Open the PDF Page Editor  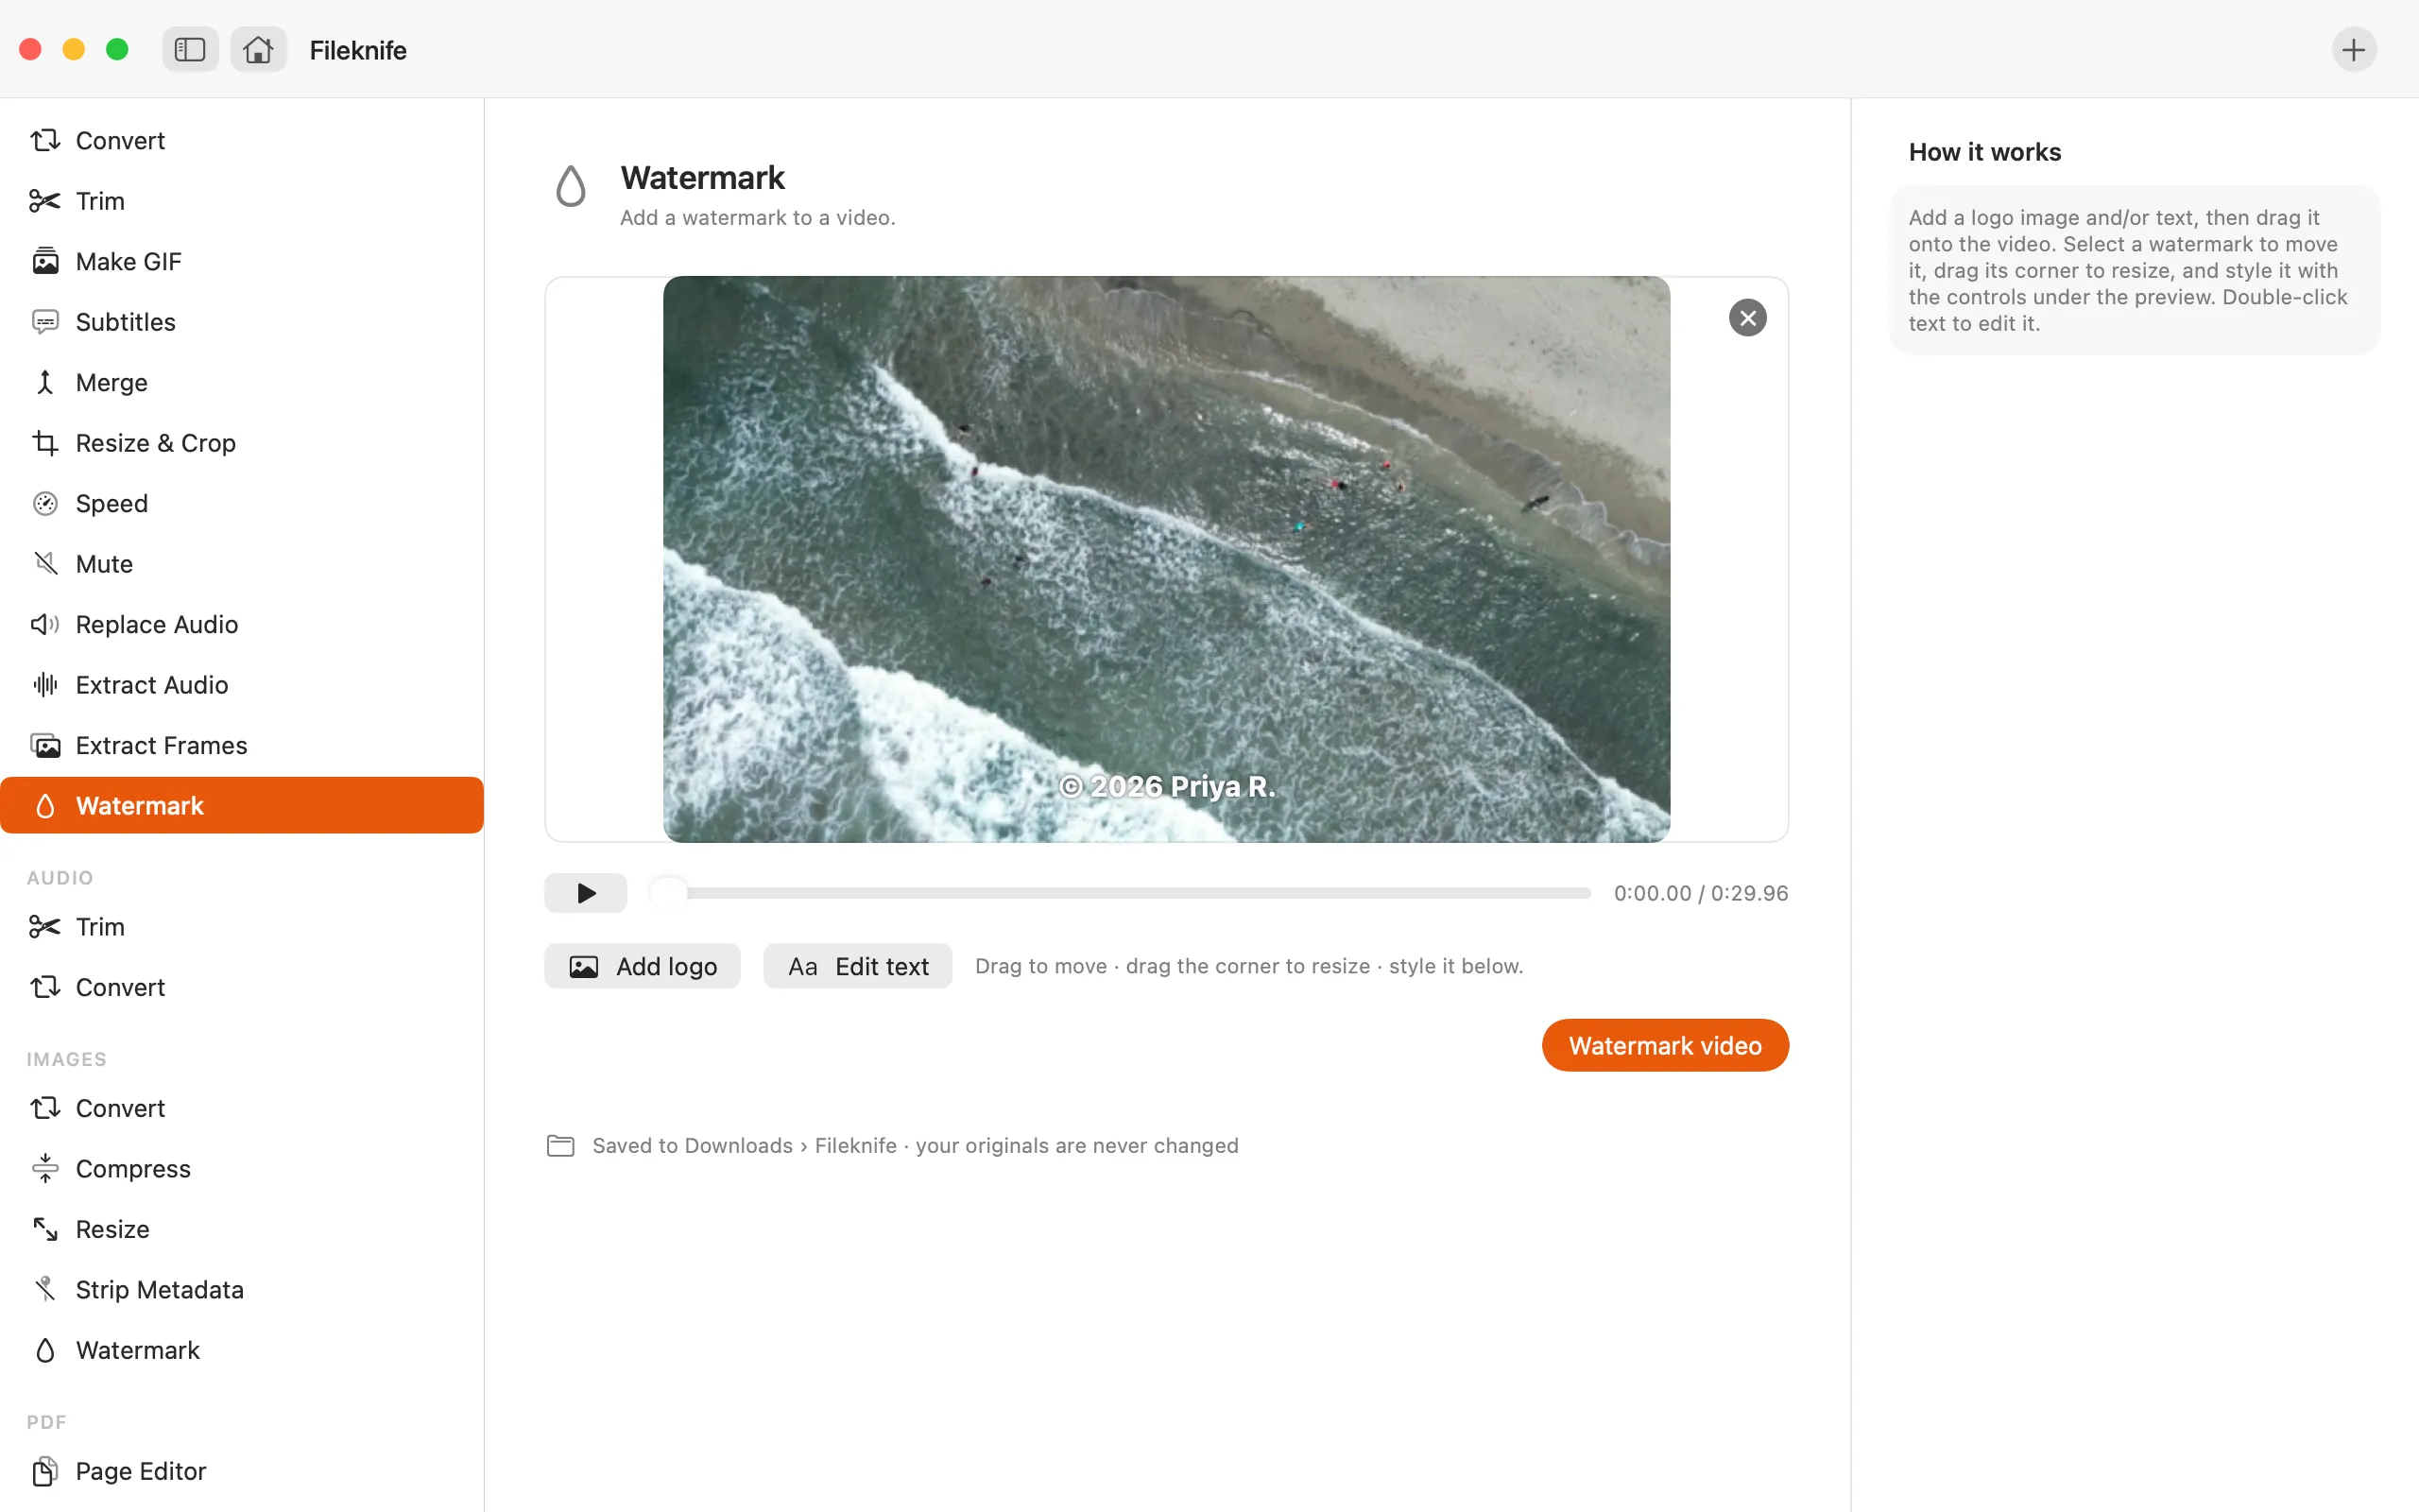(x=242, y=1471)
